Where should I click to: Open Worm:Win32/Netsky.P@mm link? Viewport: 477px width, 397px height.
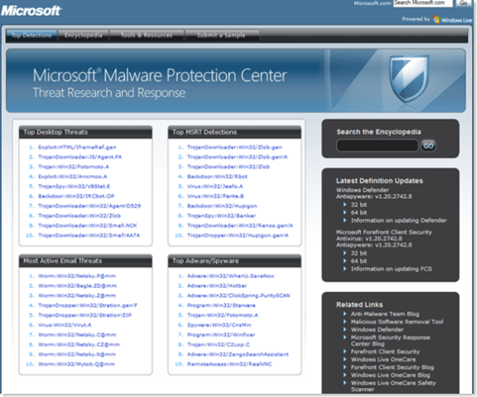tap(77, 276)
